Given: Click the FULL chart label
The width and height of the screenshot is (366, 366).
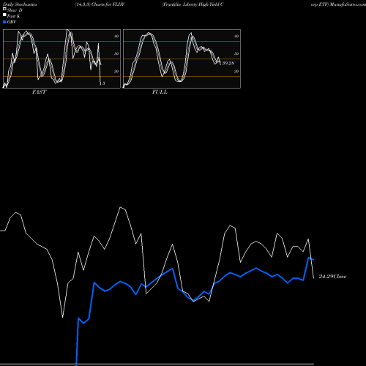Looking at the screenshot, I should pyautogui.click(x=160, y=92).
